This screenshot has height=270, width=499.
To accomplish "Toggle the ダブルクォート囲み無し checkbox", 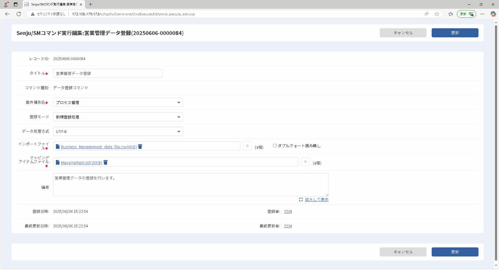I will click(275, 146).
